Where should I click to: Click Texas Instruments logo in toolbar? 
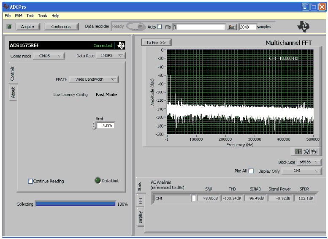tap(303, 27)
